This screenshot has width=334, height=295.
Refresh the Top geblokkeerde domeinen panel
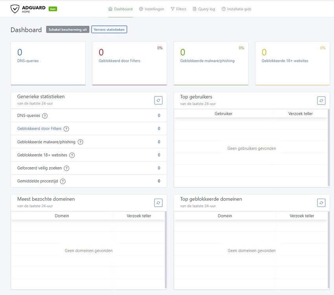pyautogui.click(x=321, y=203)
